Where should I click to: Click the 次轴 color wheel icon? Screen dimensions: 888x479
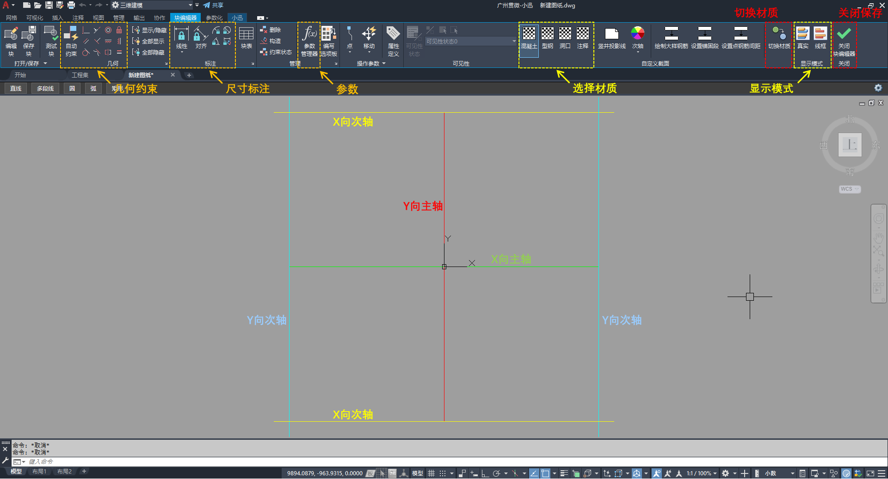tap(638, 33)
